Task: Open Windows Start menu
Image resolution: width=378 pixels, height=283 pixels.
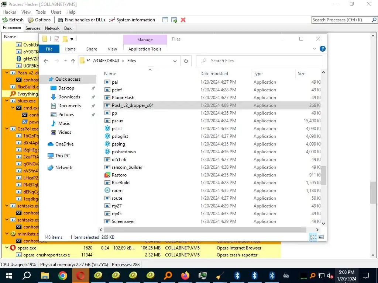Action: 9,276
